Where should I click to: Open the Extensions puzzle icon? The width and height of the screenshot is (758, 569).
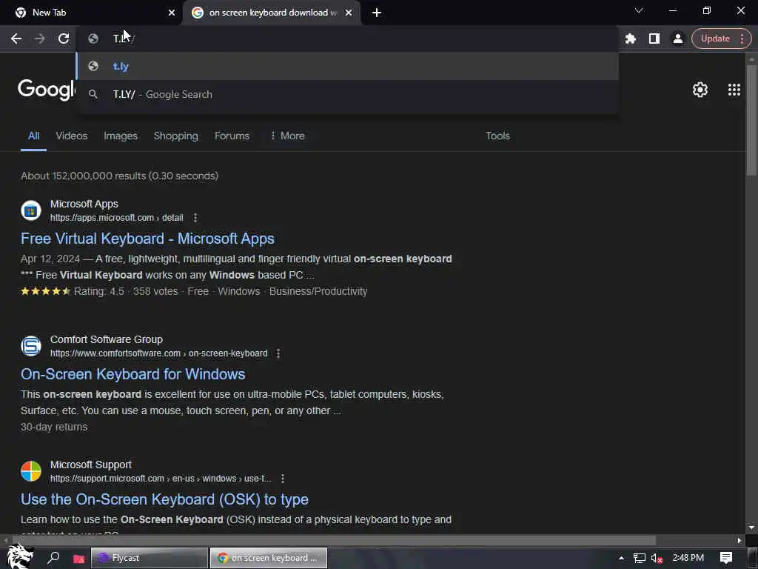click(x=631, y=39)
